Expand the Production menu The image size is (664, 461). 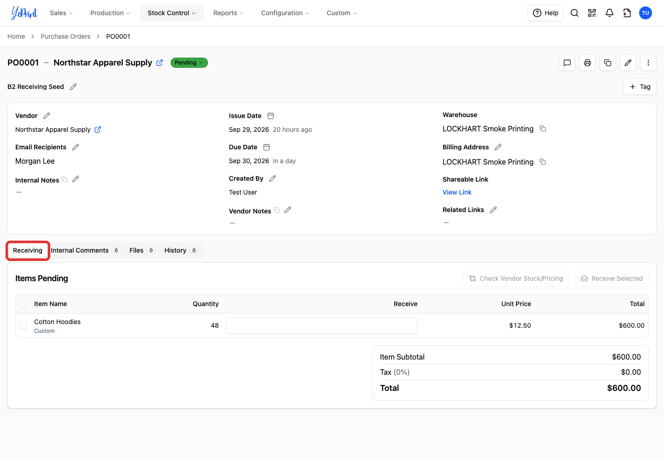[110, 13]
